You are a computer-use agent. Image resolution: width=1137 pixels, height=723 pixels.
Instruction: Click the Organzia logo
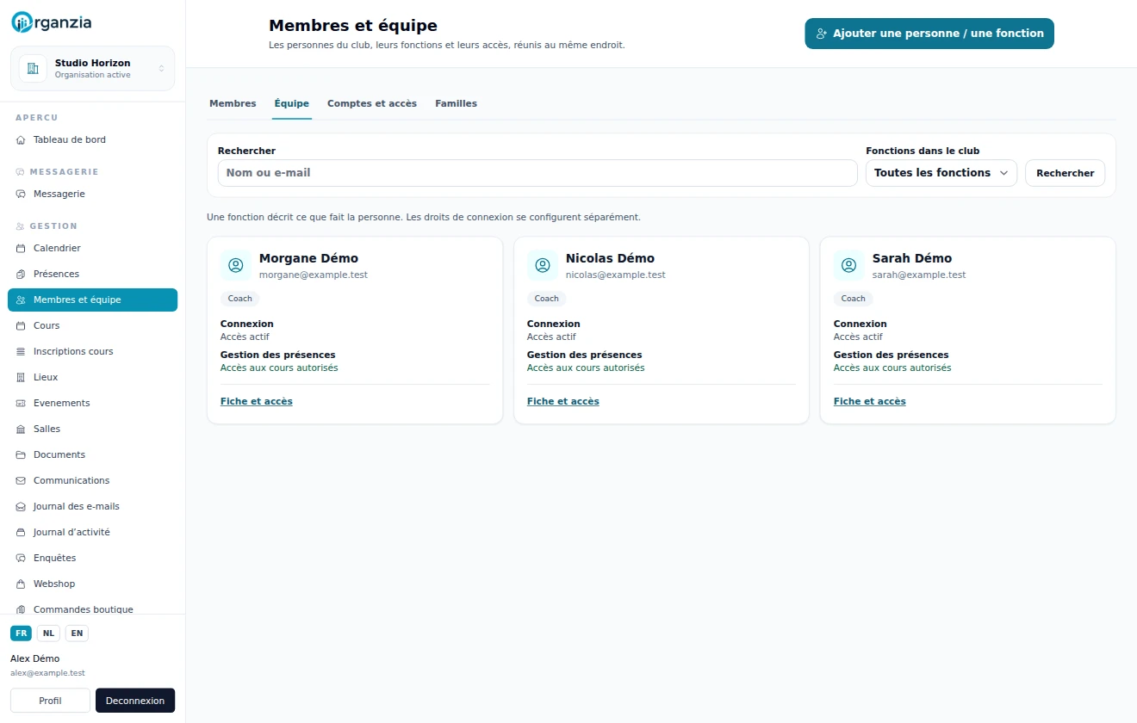click(x=52, y=22)
